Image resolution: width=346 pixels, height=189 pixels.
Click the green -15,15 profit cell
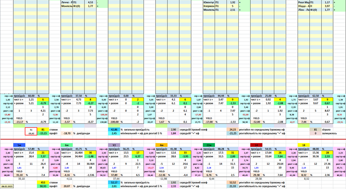43,134
